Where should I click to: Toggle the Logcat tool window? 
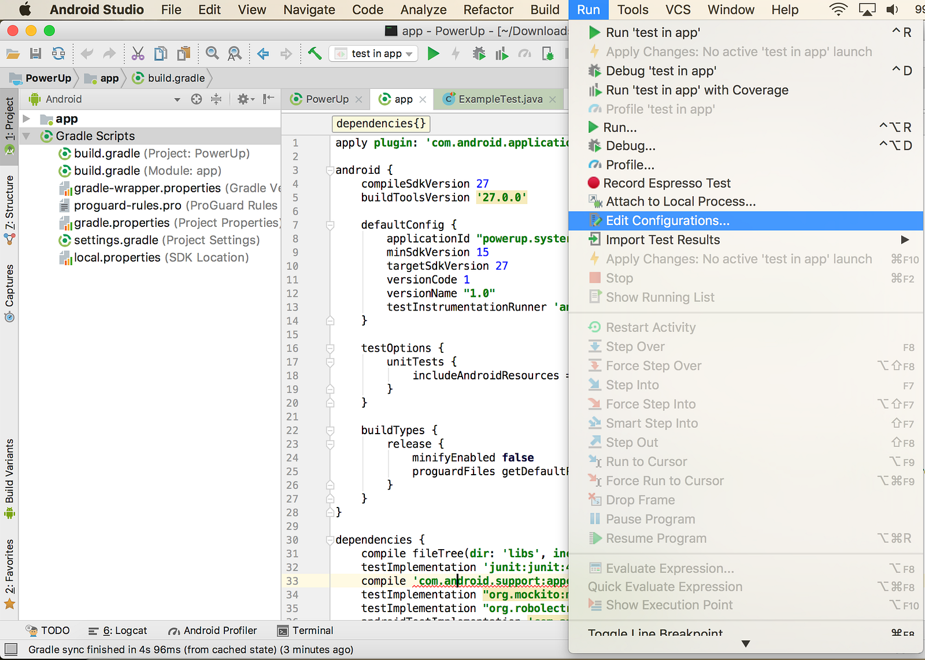point(118,631)
